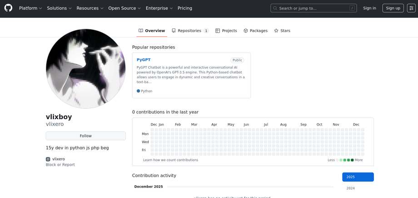Click the lightest legend square next to Less
Image resolution: width=418 pixels, height=198 pixels.
tap(337, 160)
